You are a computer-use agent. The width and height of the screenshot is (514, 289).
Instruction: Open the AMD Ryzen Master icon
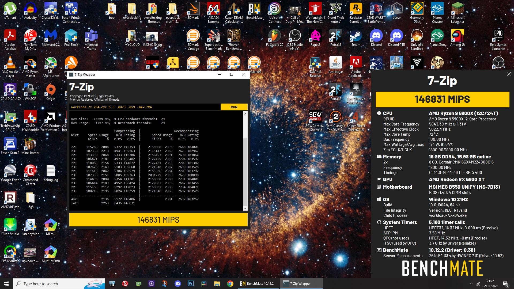pyautogui.click(x=30, y=67)
